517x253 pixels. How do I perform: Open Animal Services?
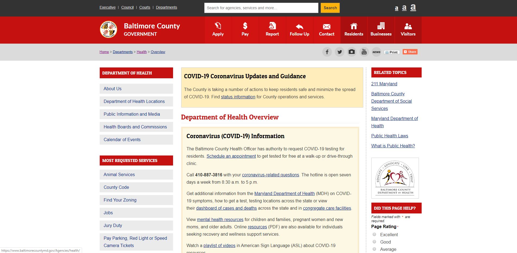pos(136,174)
